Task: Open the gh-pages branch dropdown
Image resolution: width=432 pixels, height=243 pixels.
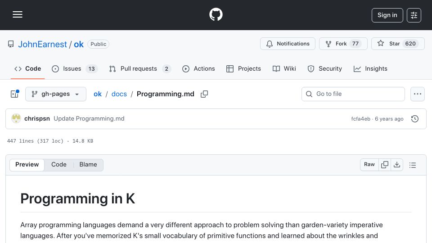Action: point(56,94)
